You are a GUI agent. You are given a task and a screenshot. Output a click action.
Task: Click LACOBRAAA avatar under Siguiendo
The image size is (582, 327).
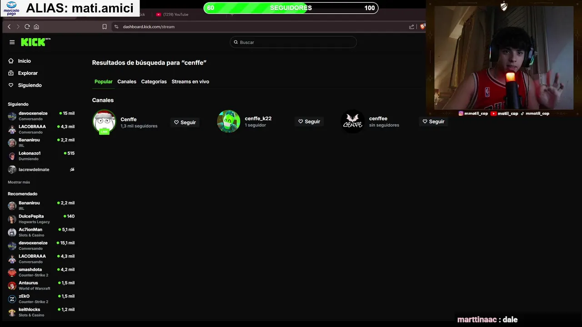(x=12, y=129)
